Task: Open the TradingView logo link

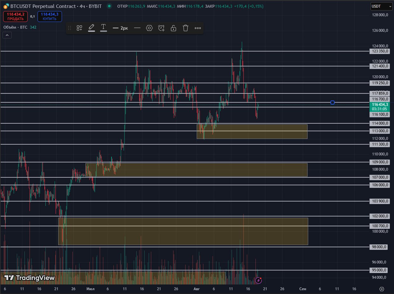Action: [x=30, y=278]
